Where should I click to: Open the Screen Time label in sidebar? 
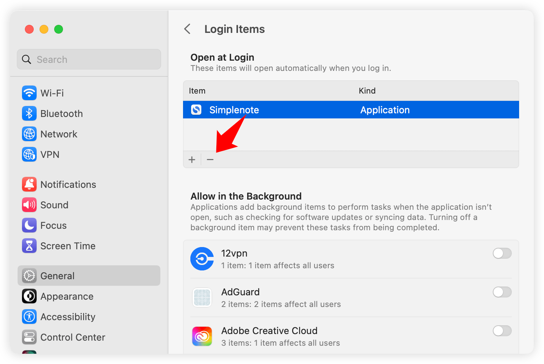click(x=68, y=246)
